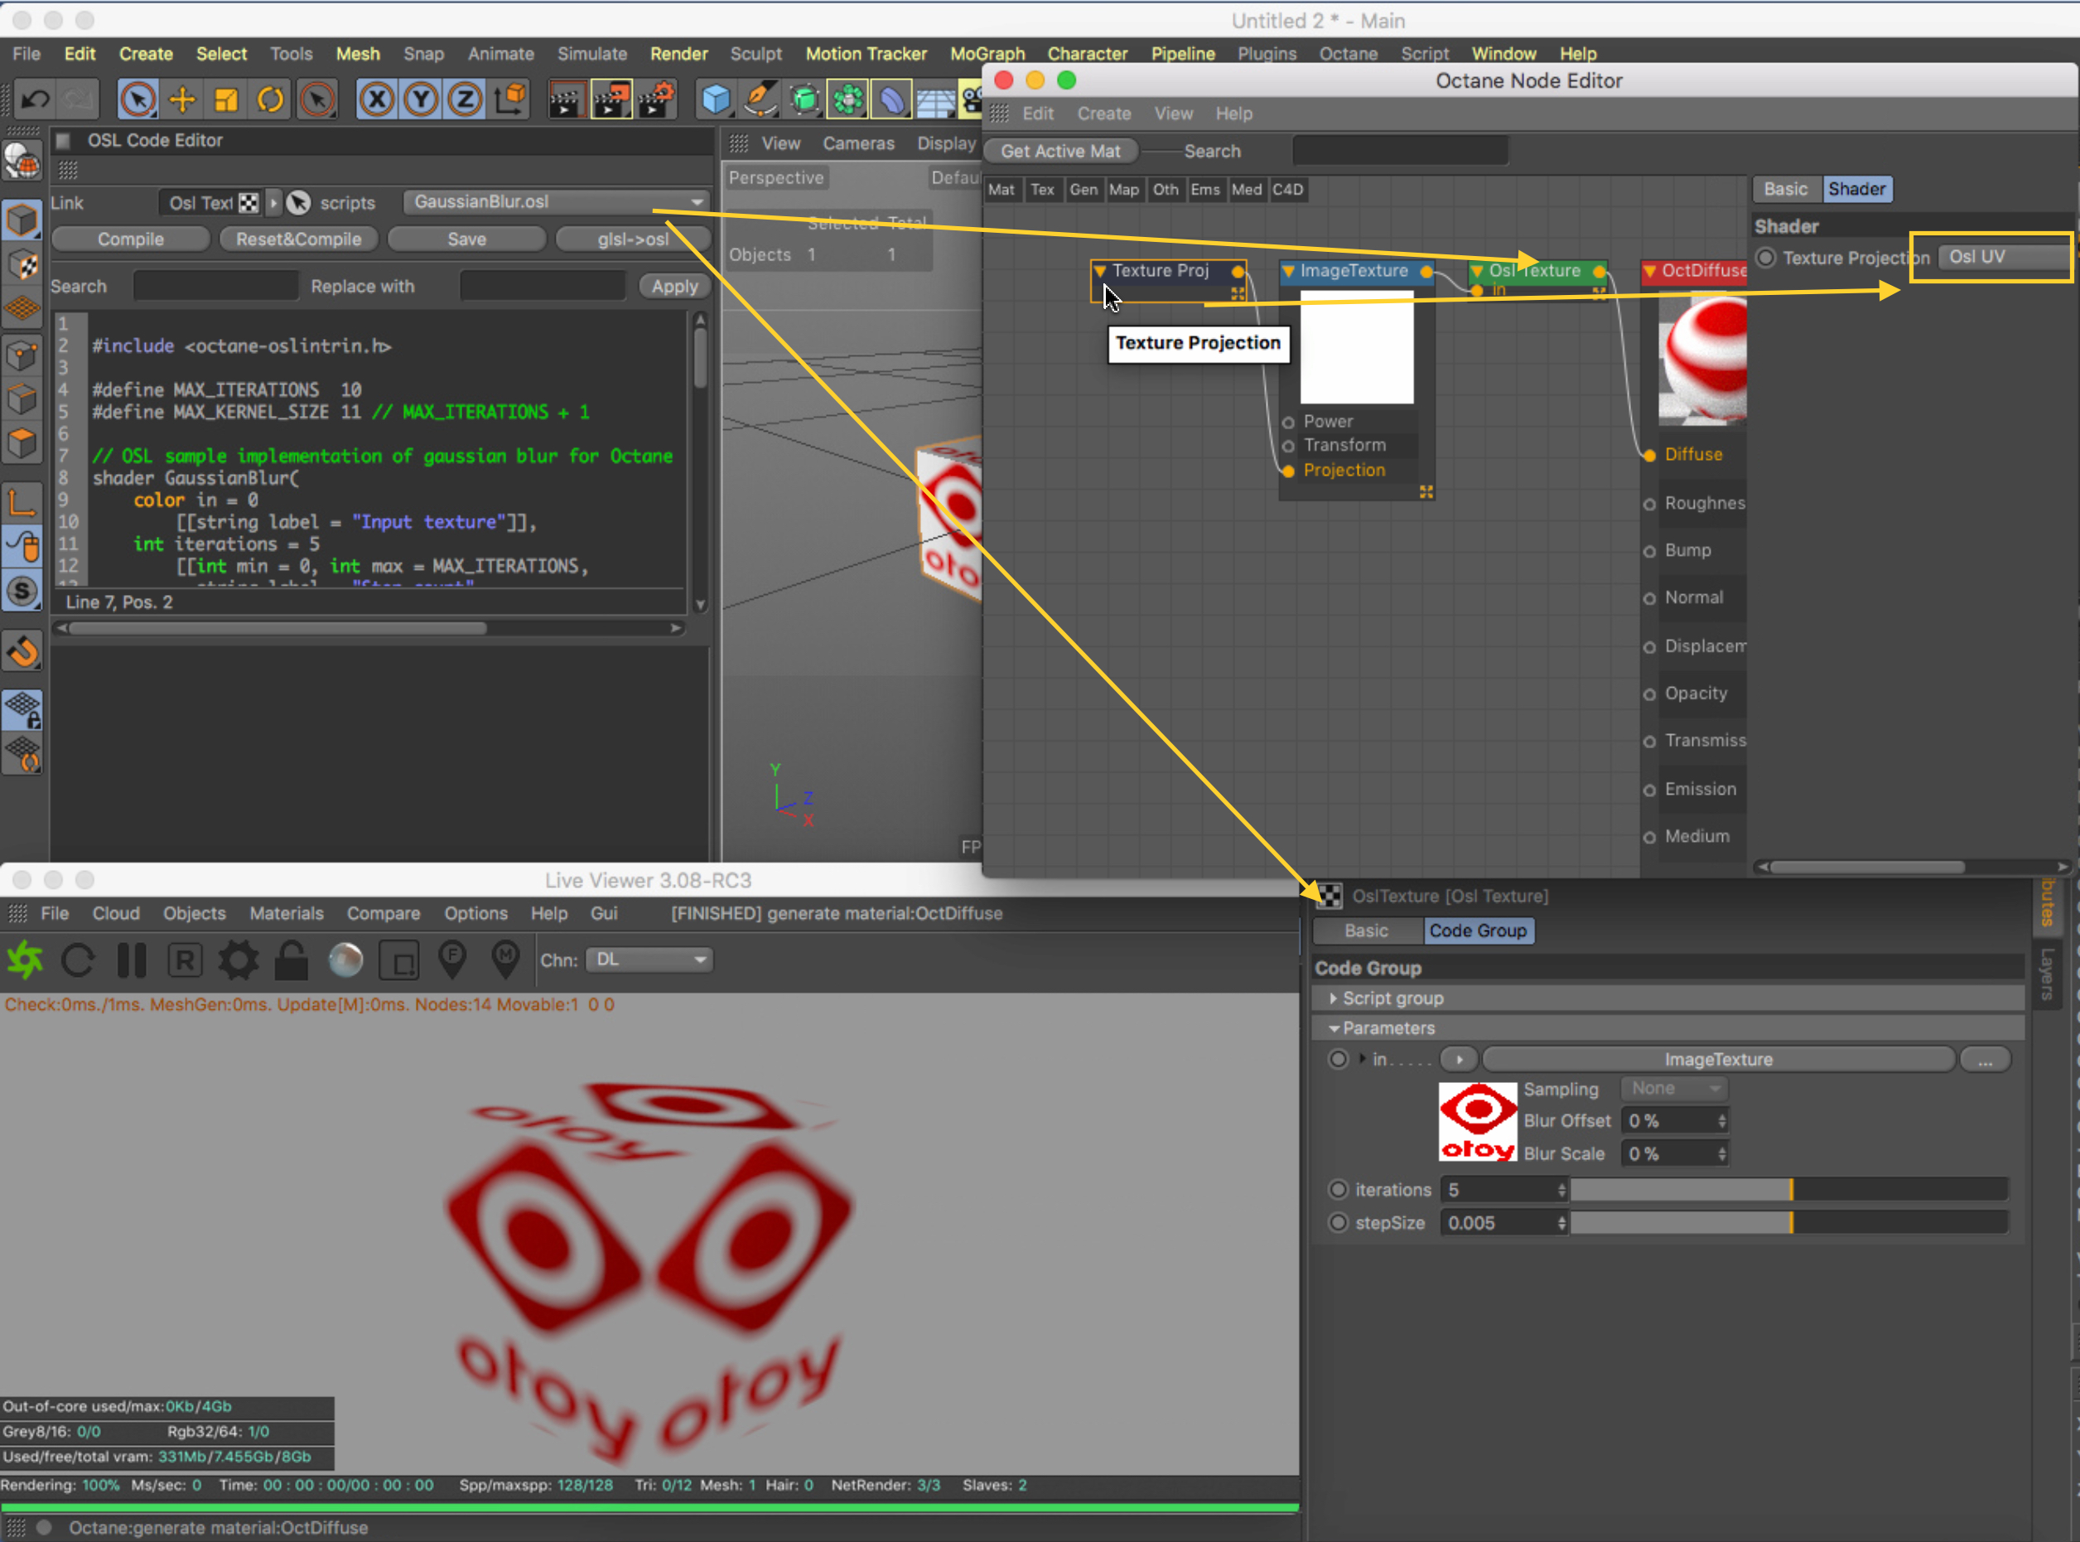The image size is (2080, 1542).
Task: Toggle the camera lock padlock icon
Action: 291,960
